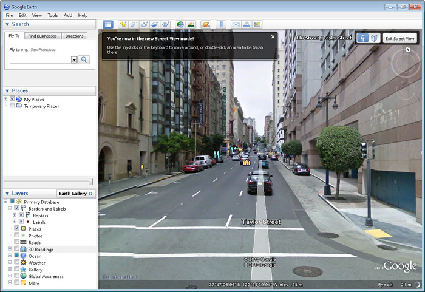The height and width of the screenshot is (292, 425).
Task: Switch to the Directions tab
Action: click(x=75, y=36)
